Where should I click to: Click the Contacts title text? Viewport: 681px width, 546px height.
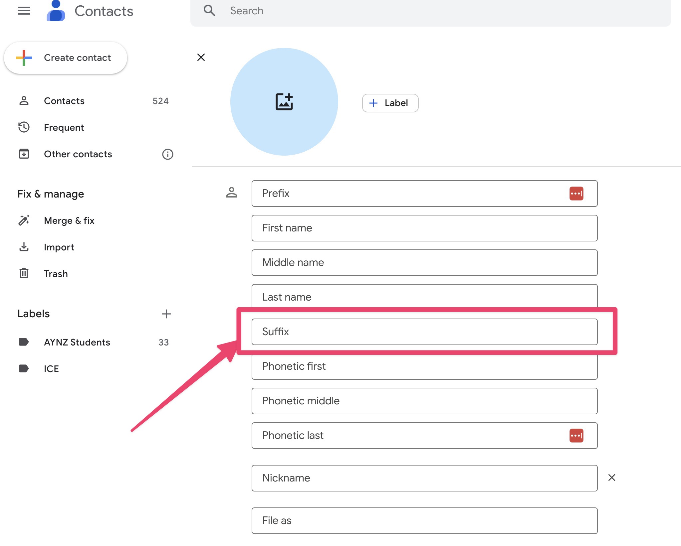(x=104, y=11)
